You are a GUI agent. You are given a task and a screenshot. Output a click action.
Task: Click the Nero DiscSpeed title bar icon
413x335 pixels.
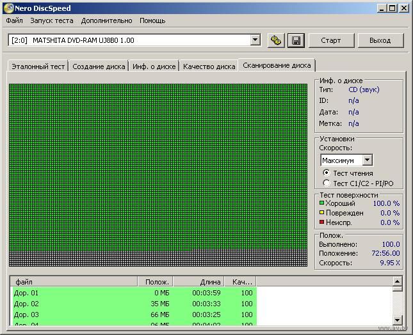pos(9,8)
